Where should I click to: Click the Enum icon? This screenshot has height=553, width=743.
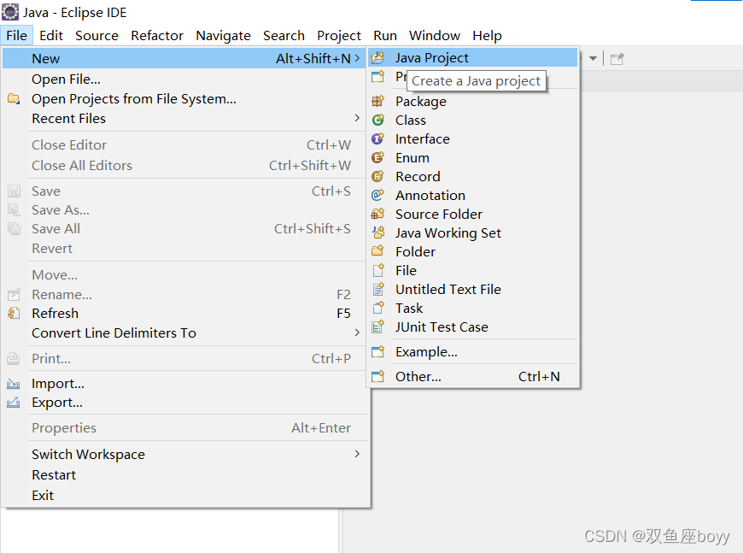[377, 157]
